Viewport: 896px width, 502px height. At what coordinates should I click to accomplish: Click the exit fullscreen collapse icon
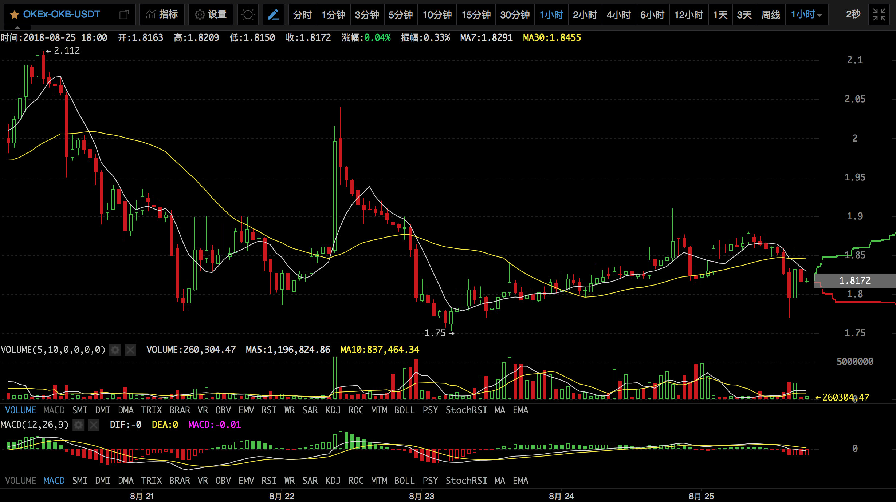pos(879,15)
